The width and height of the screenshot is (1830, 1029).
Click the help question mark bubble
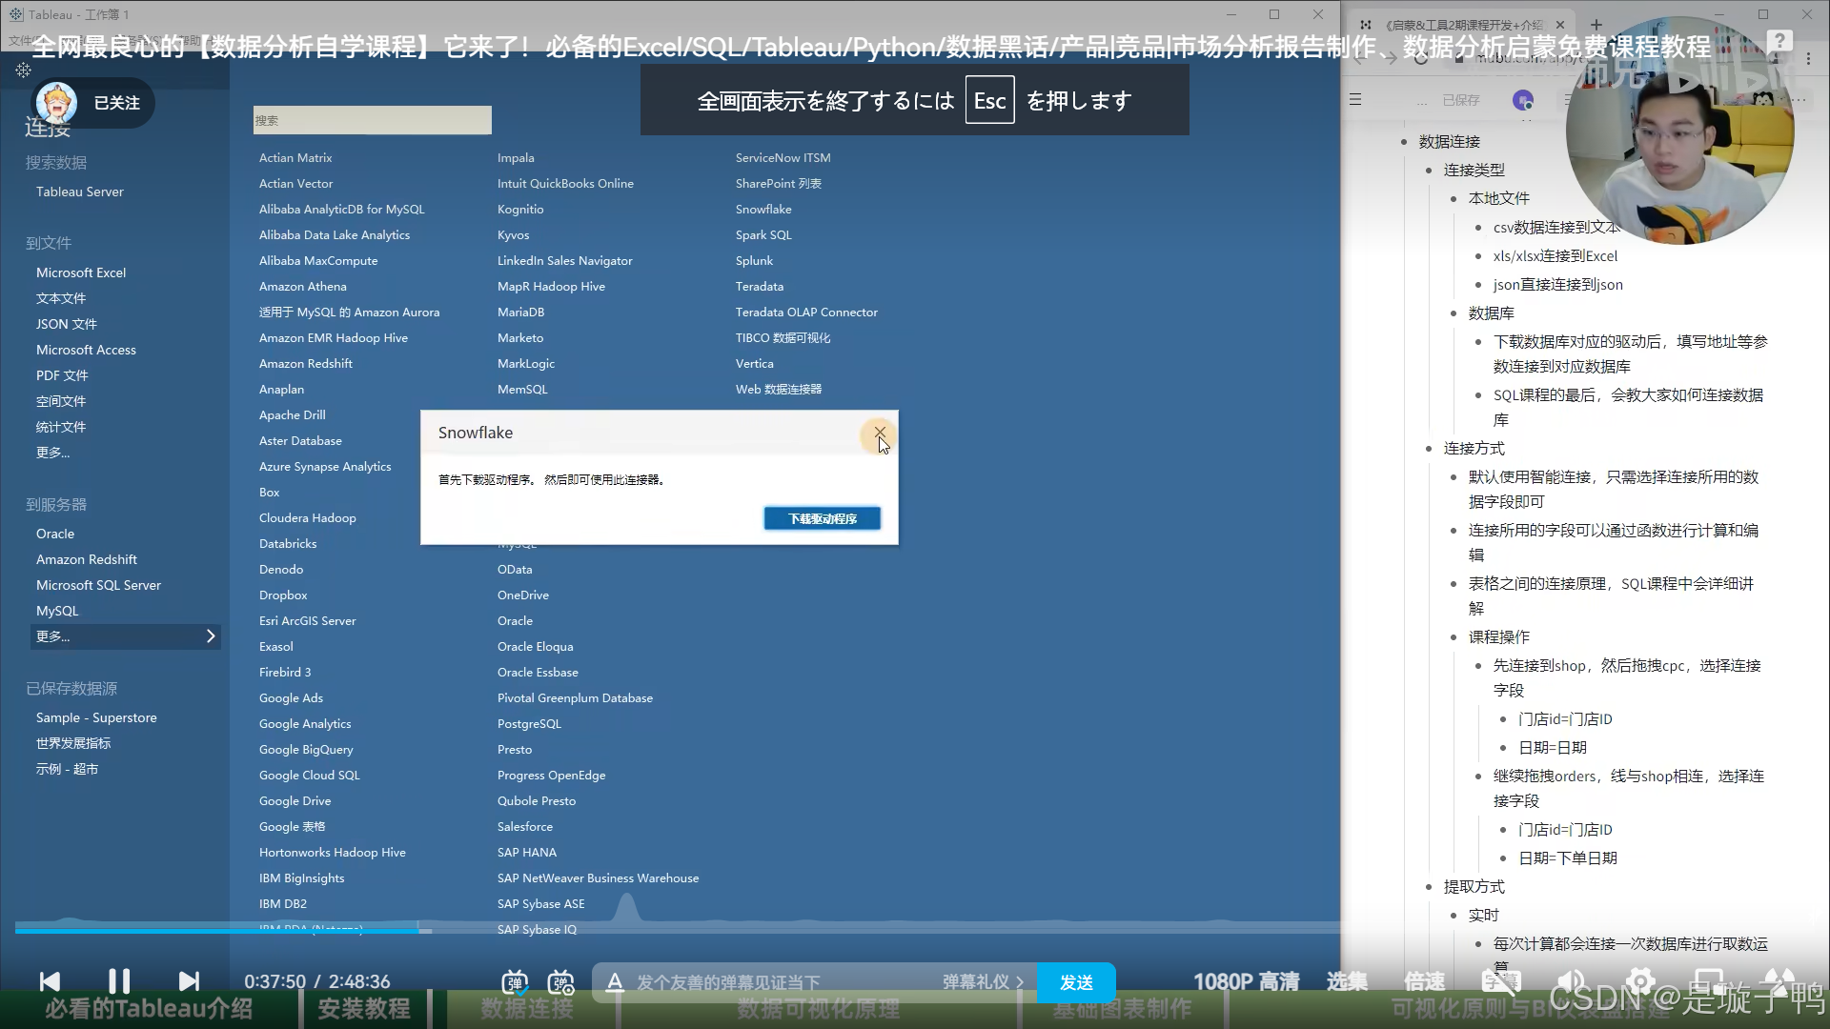coord(1778,42)
